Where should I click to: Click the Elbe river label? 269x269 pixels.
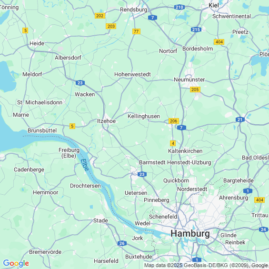(85, 165)
